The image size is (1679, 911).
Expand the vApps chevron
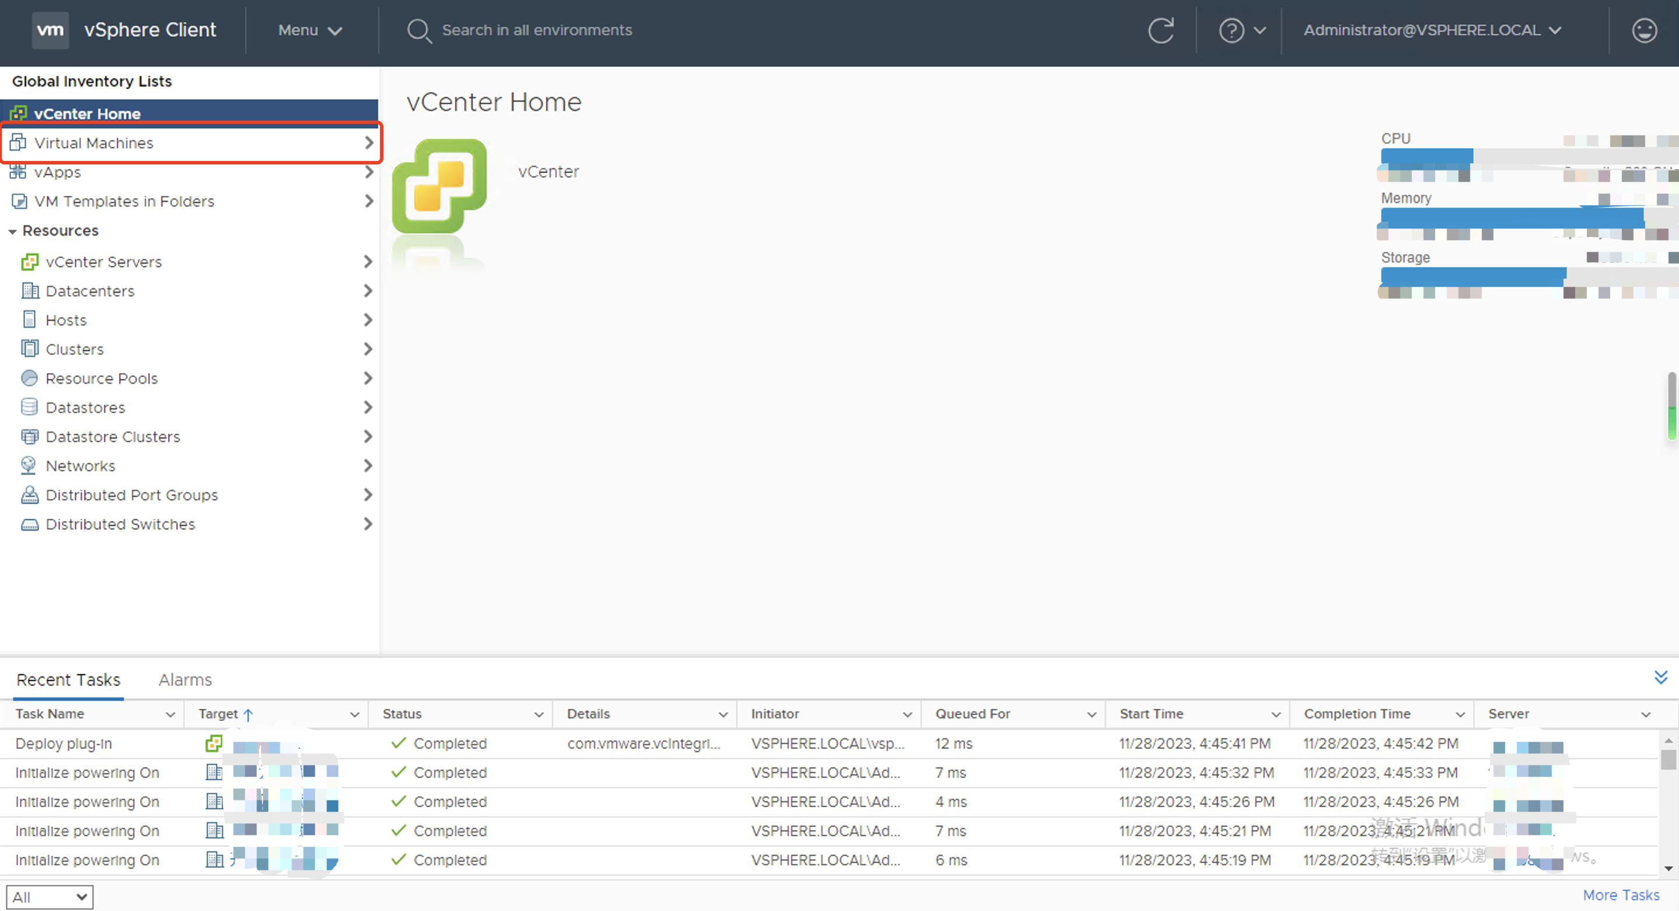pos(369,172)
